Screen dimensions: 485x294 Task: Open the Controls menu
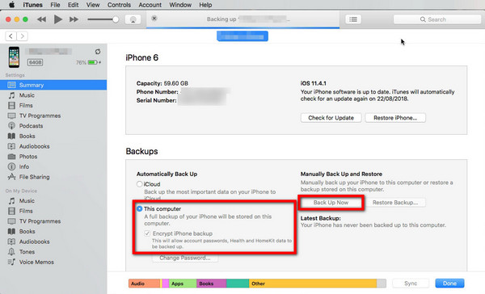click(119, 5)
